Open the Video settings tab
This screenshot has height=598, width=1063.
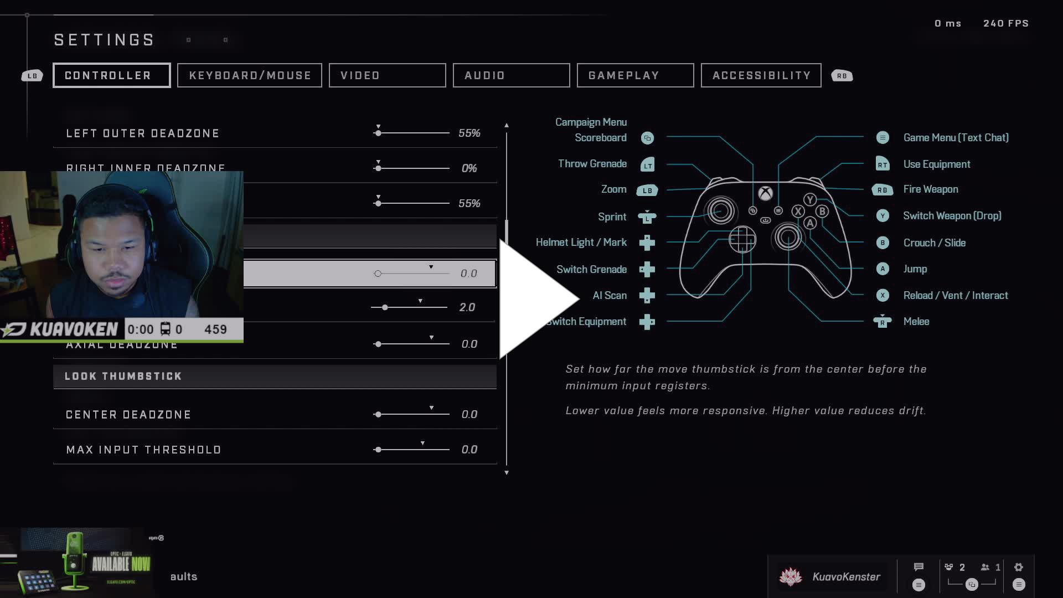(x=387, y=75)
